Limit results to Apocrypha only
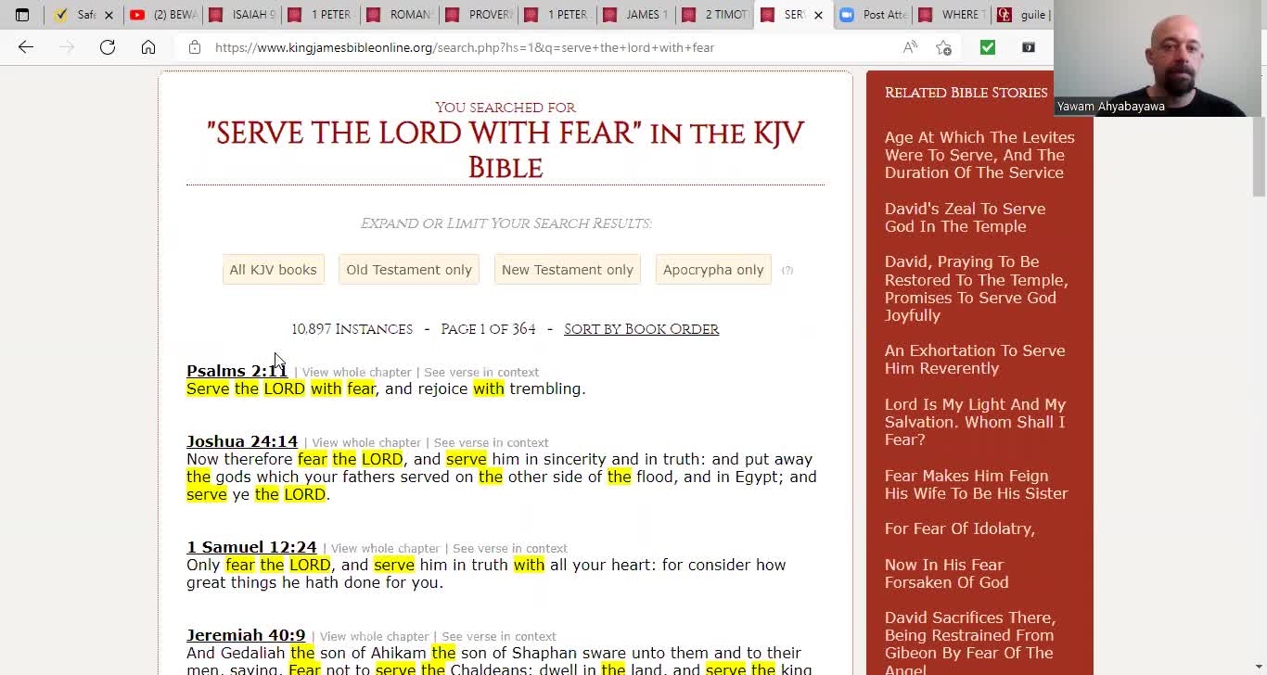 coord(713,270)
